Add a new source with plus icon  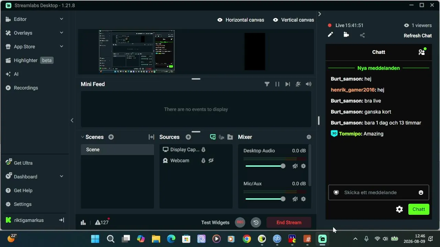click(188, 137)
